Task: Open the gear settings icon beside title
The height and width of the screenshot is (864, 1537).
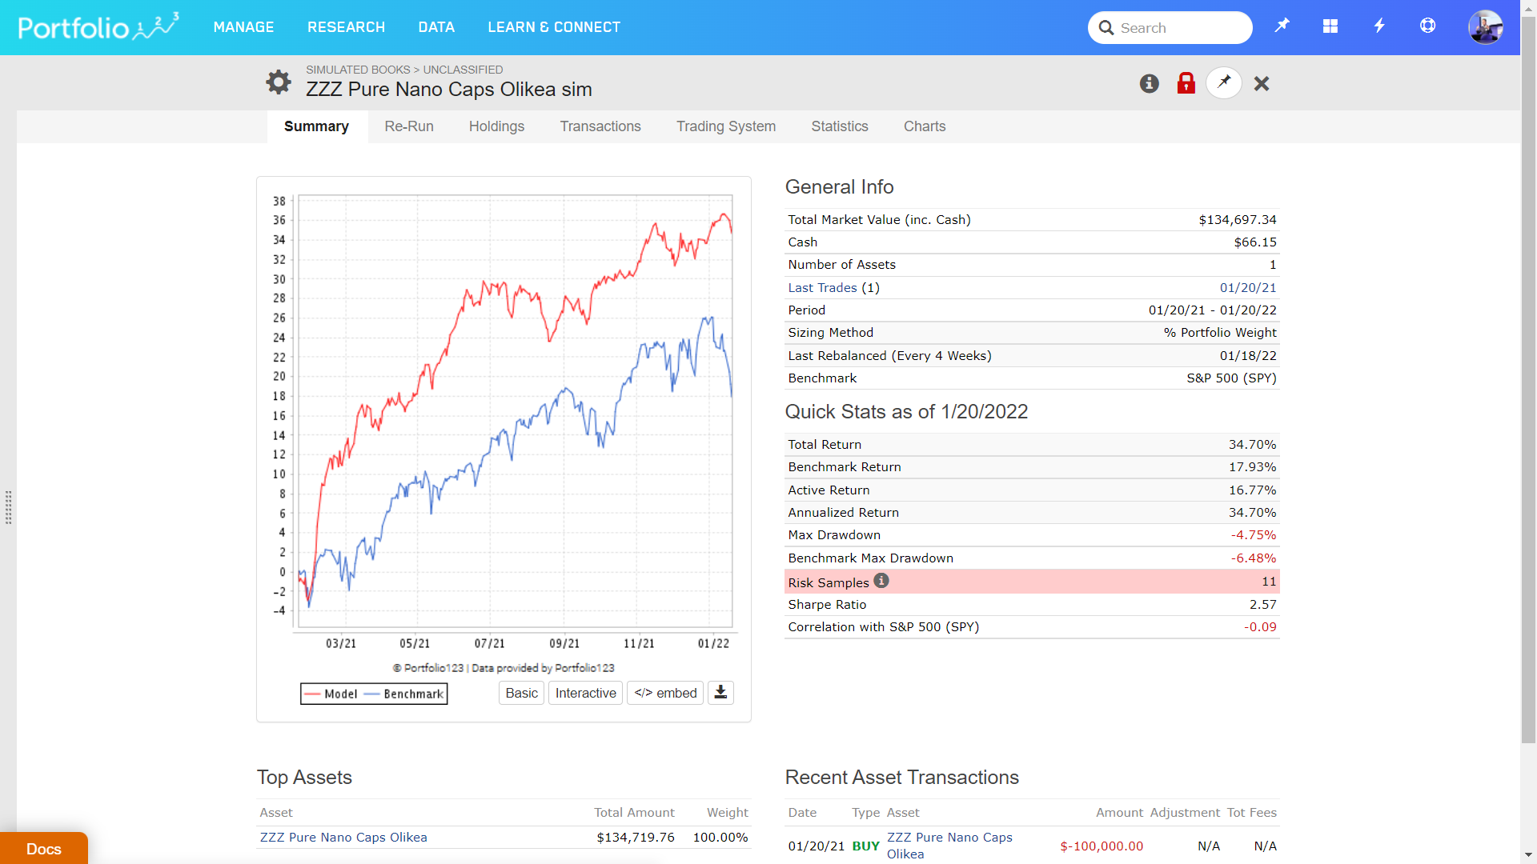Action: [278, 82]
